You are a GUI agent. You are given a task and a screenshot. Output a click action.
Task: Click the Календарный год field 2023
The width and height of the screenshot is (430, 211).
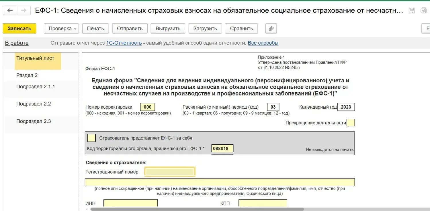click(346, 107)
